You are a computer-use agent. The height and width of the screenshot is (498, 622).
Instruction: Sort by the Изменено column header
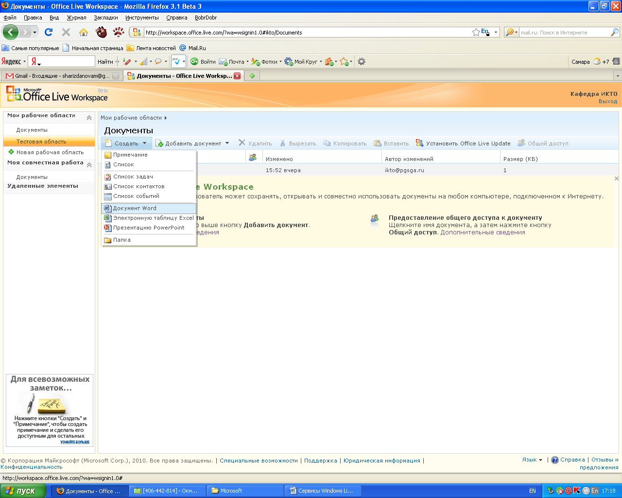click(x=279, y=159)
